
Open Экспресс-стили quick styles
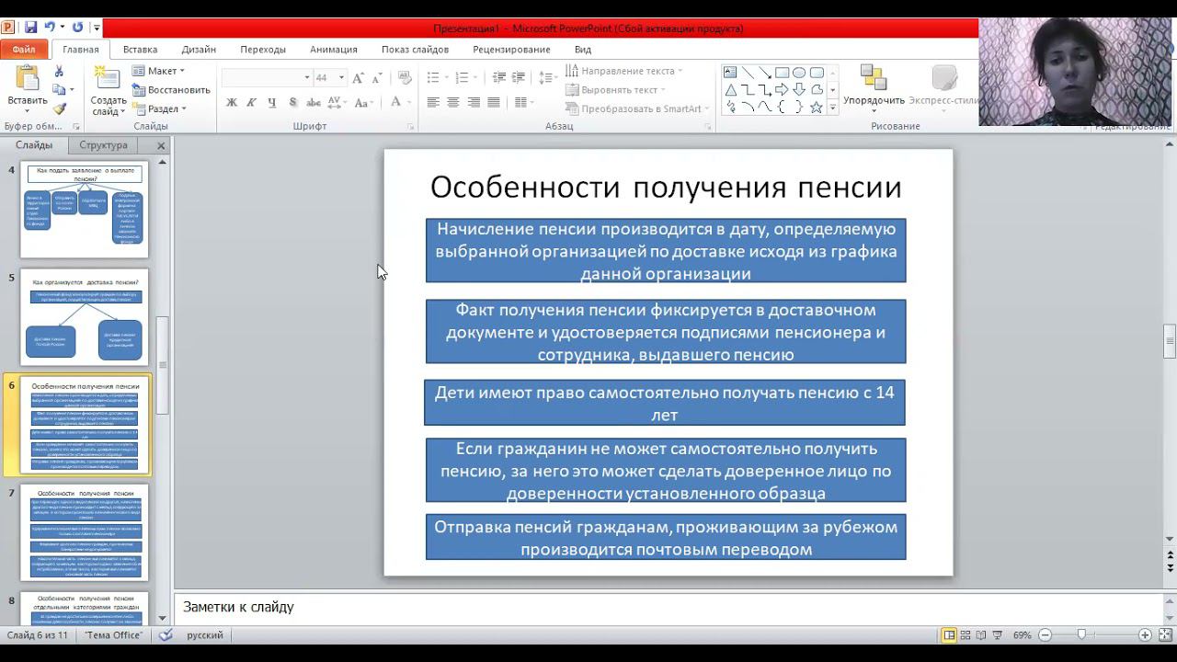943,88
